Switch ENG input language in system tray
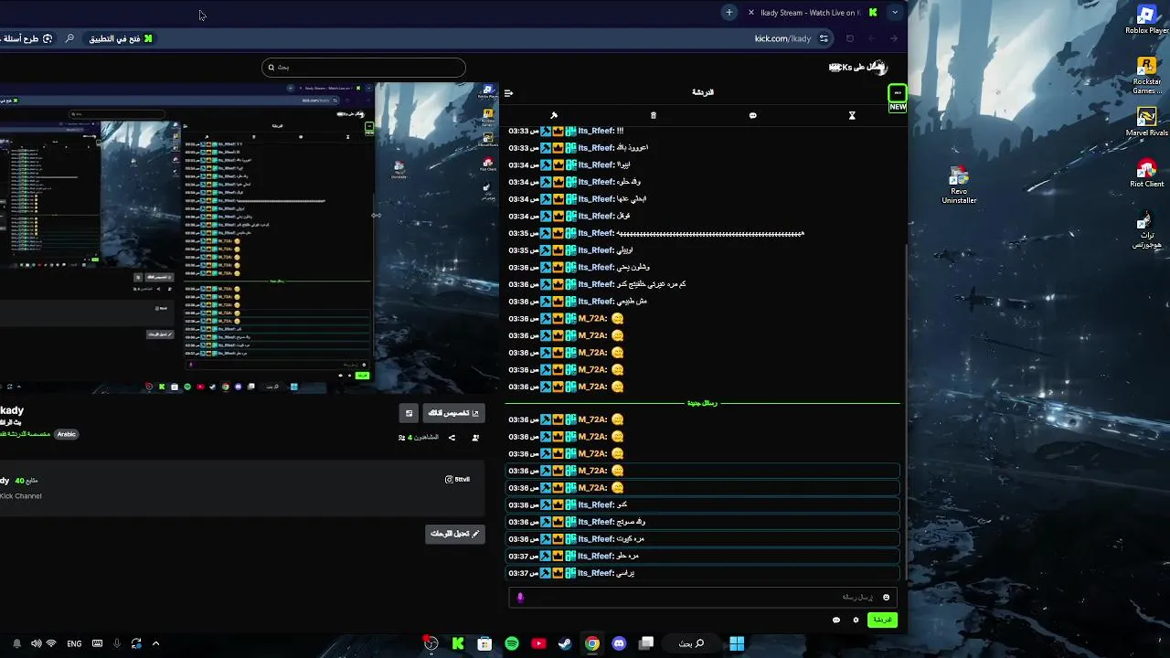The image size is (1170, 658). pyautogui.click(x=74, y=643)
